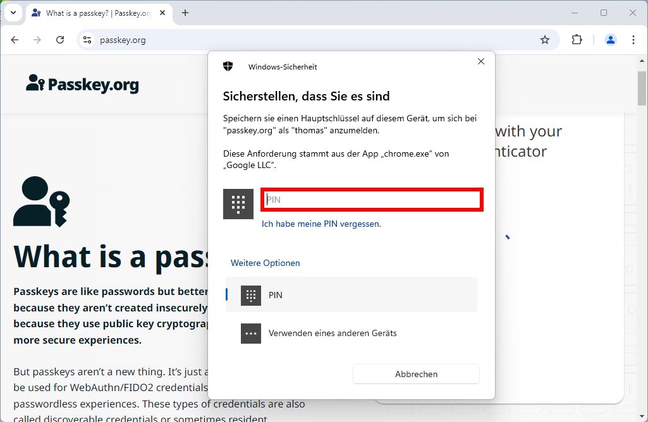Select the PIN keypad icon in Weitere Optionen list
648x422 pixels.
click(250, 295)
